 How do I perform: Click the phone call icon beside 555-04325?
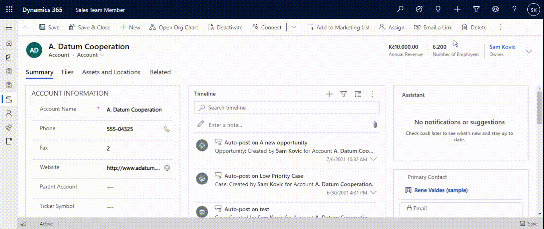(x=167, y=129)
